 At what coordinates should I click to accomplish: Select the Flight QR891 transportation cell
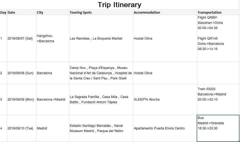tap(218, 39)
